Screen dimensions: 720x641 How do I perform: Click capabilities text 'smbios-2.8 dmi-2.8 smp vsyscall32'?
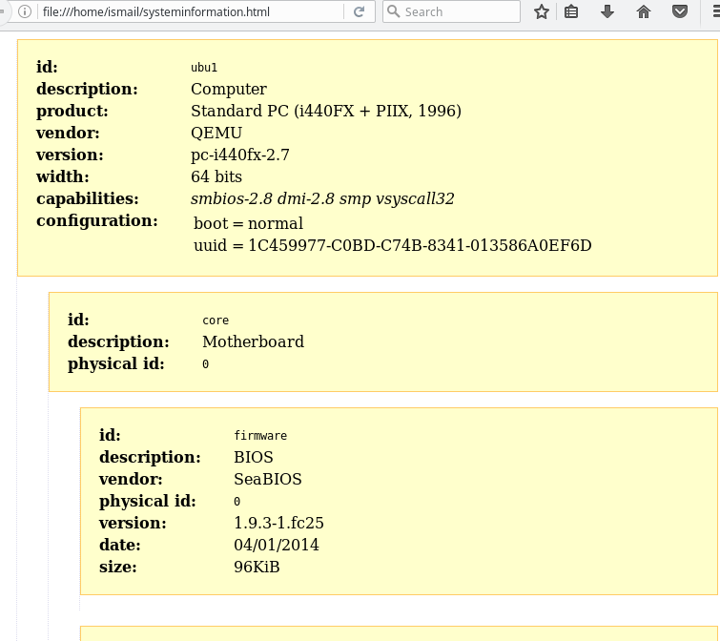pyautogui.click(x=322, y=198)
